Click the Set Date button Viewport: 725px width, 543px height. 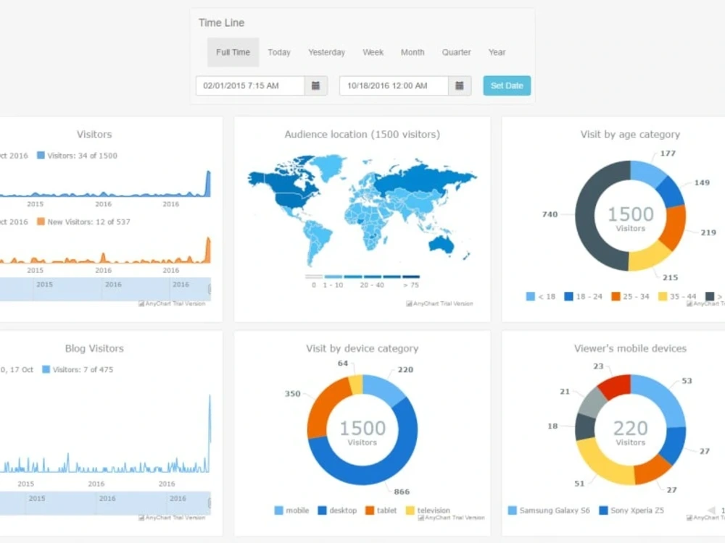pos(506,85)
